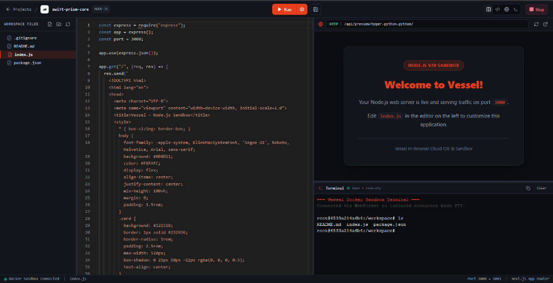Click Docker Sandbox Connected status
This screenshot has height=283, width=553.
coord(31,279)
